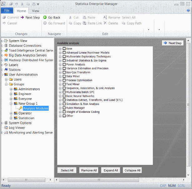Open the help question mark icon

point(188,10)
